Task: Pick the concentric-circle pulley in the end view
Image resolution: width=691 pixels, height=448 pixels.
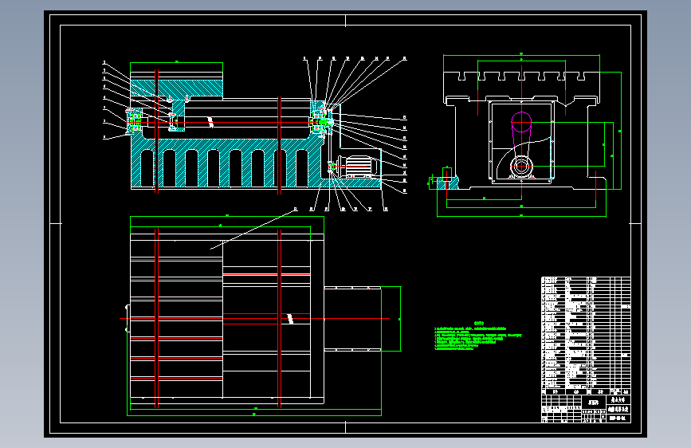Action: click(521, 167)
